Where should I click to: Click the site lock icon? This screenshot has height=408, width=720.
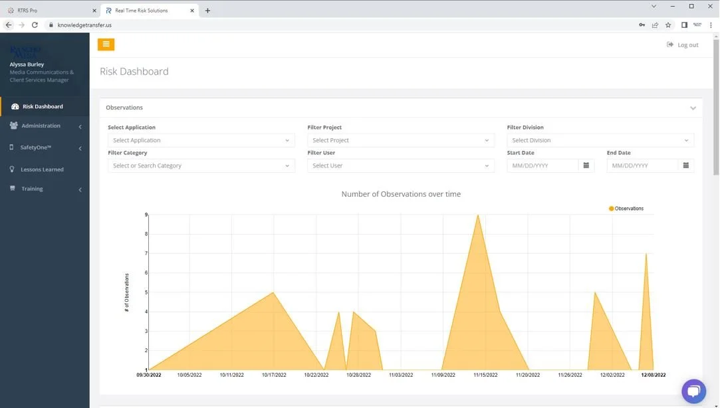(51, 25)
